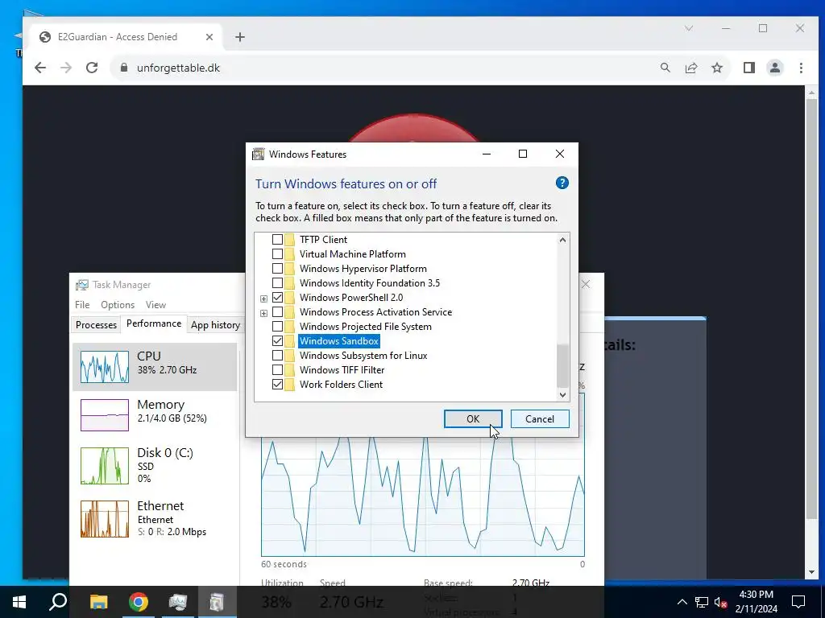Click features list scroll down arrow
This screenshot has width=825, height=618.
(562, 394)
